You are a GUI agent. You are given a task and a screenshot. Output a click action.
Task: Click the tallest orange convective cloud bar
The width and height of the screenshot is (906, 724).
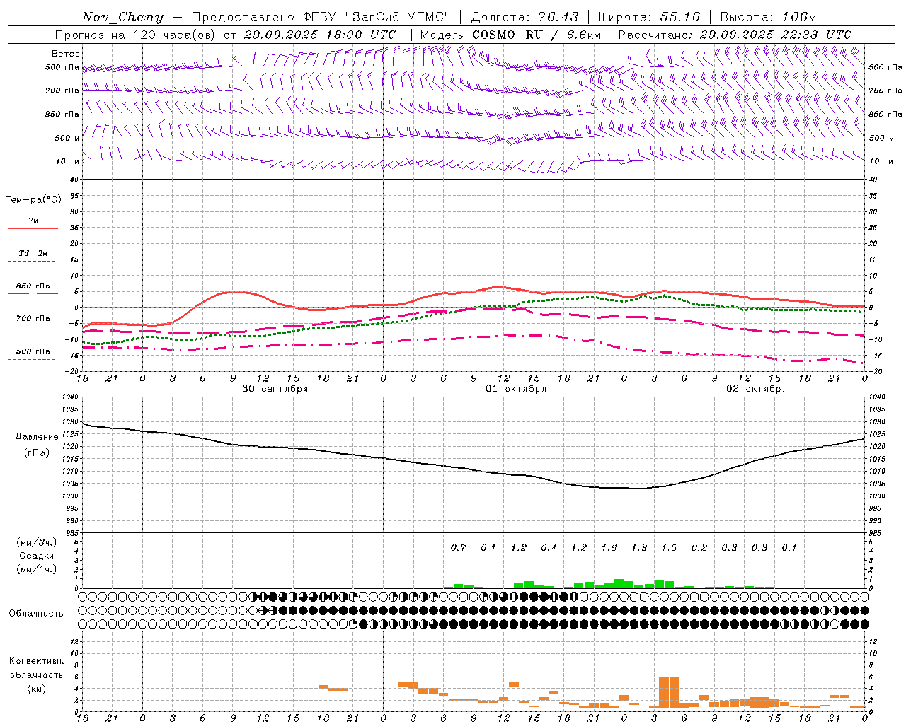click(669, 692)
